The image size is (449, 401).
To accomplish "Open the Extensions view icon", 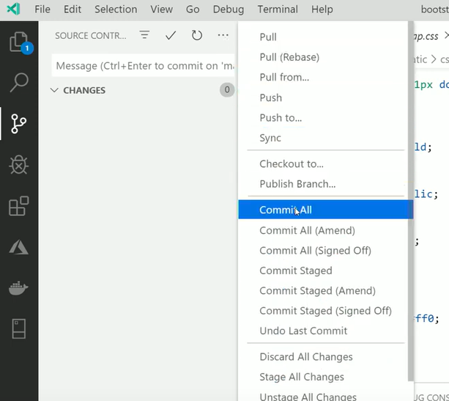I will coord(18,206).
